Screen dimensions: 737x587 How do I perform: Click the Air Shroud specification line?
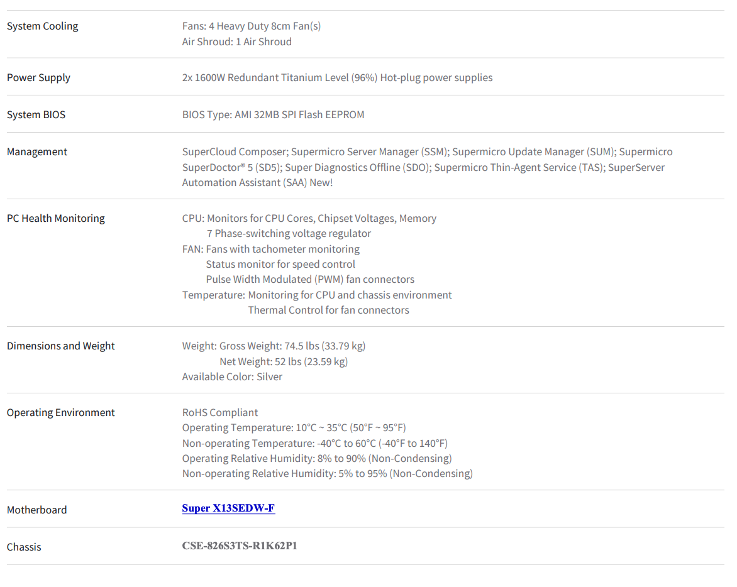click(237, 42)
